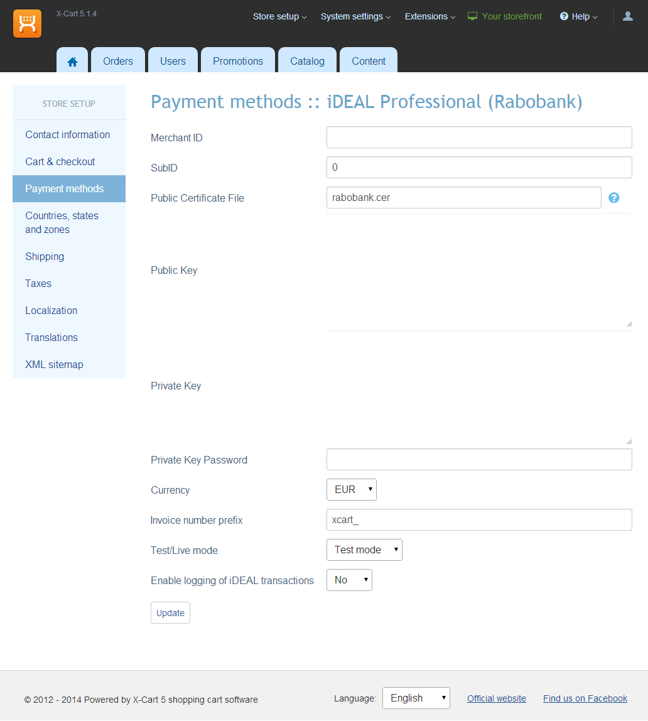Open the Official website link
Screen dimensions: 648x721
point(496,698)
